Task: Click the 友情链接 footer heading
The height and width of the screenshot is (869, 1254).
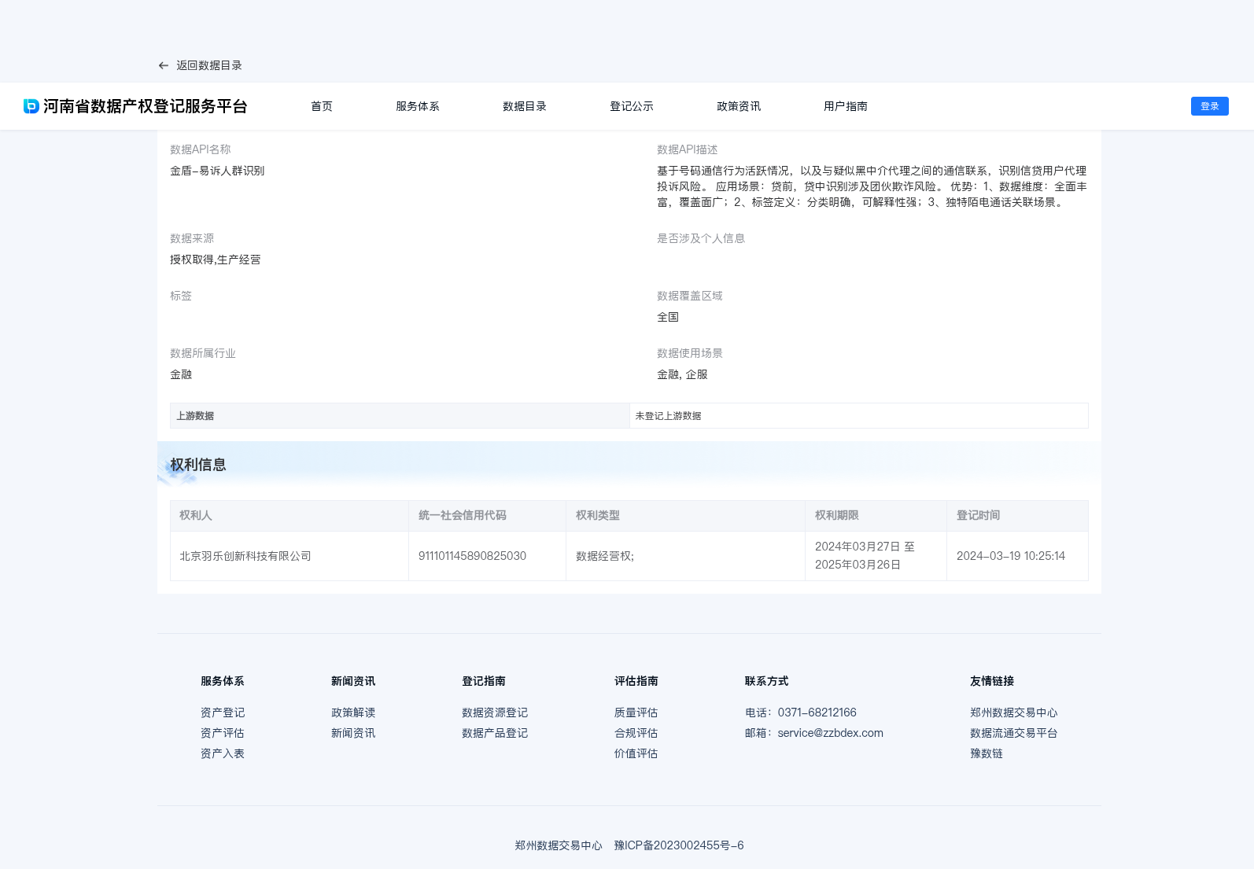Action: click(992, 681)
